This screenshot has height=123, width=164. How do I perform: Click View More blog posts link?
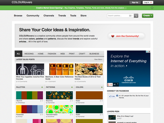[98, 60]
